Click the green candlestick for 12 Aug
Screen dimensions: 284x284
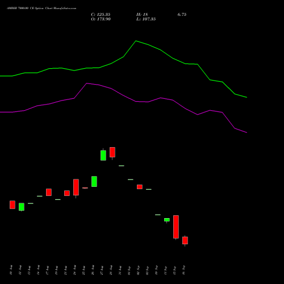point(22,207)
